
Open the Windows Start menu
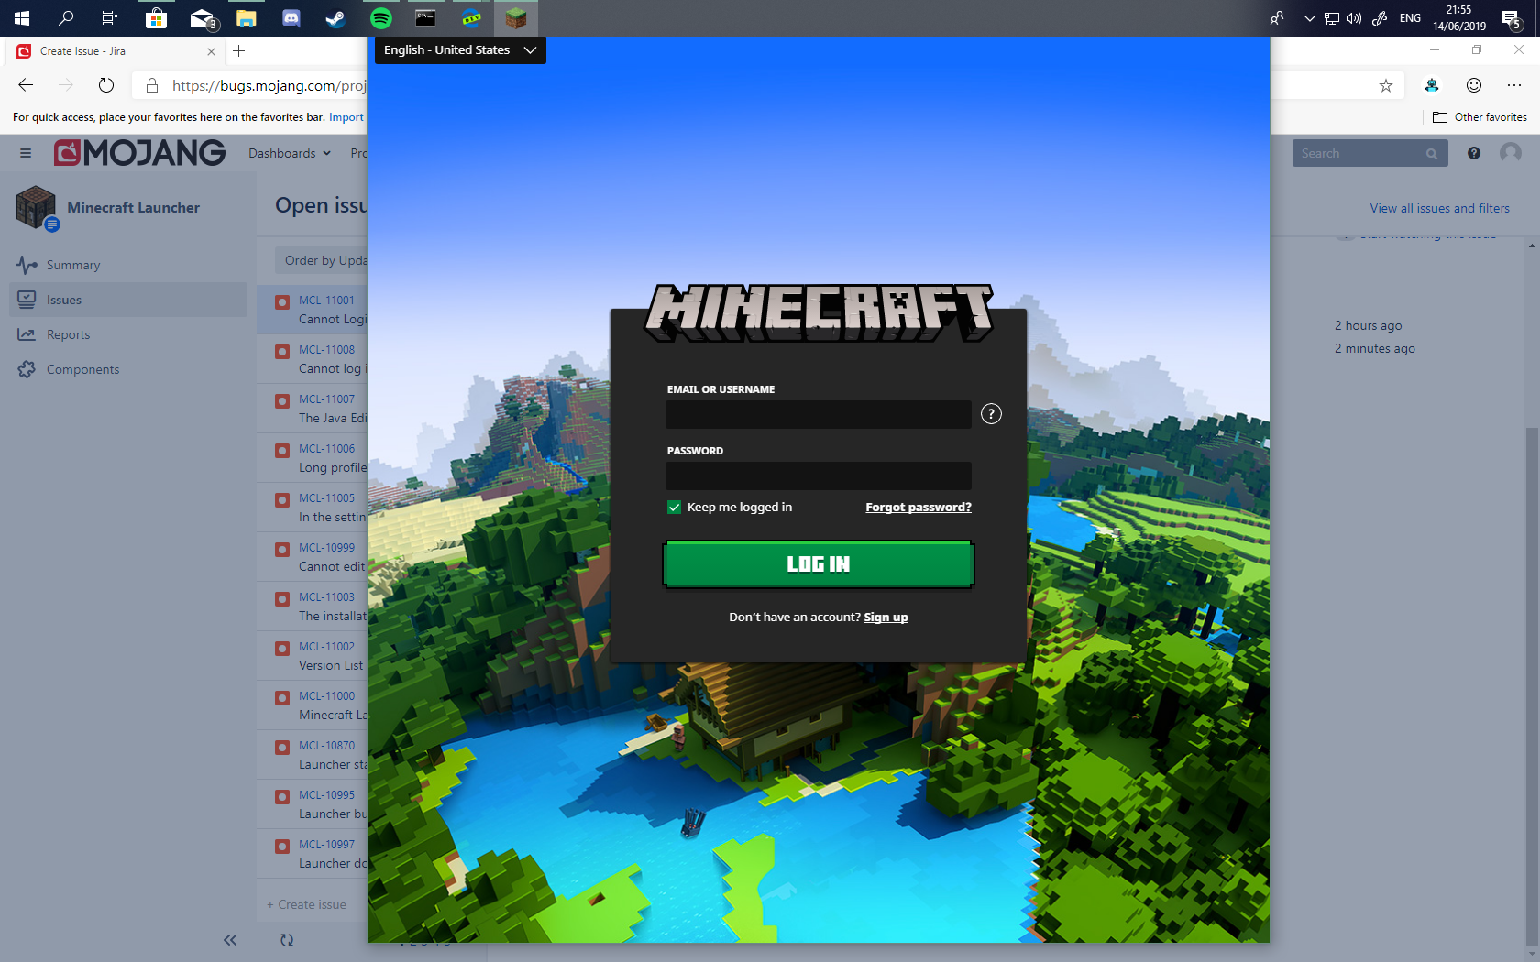pos(22,18)
